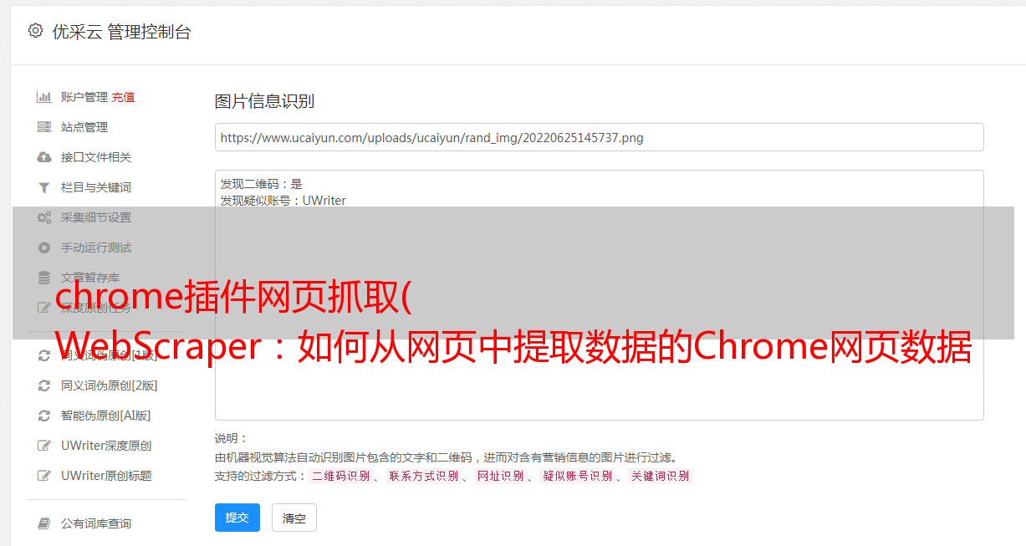Viewport: 1026px width, 546px height.
Task: Click the refresh icon beside 同义词伪原创[2版]
Action: coord(44,385)
